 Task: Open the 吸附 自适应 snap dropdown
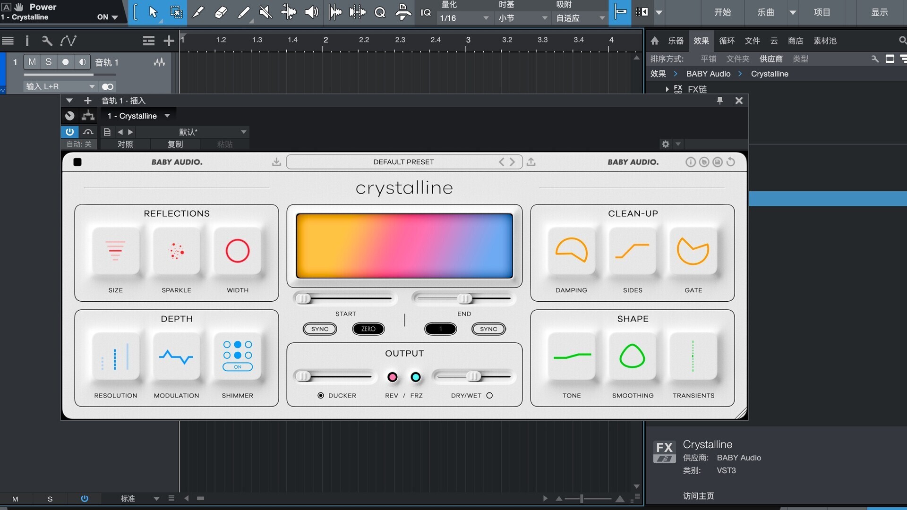pos(580,18)
